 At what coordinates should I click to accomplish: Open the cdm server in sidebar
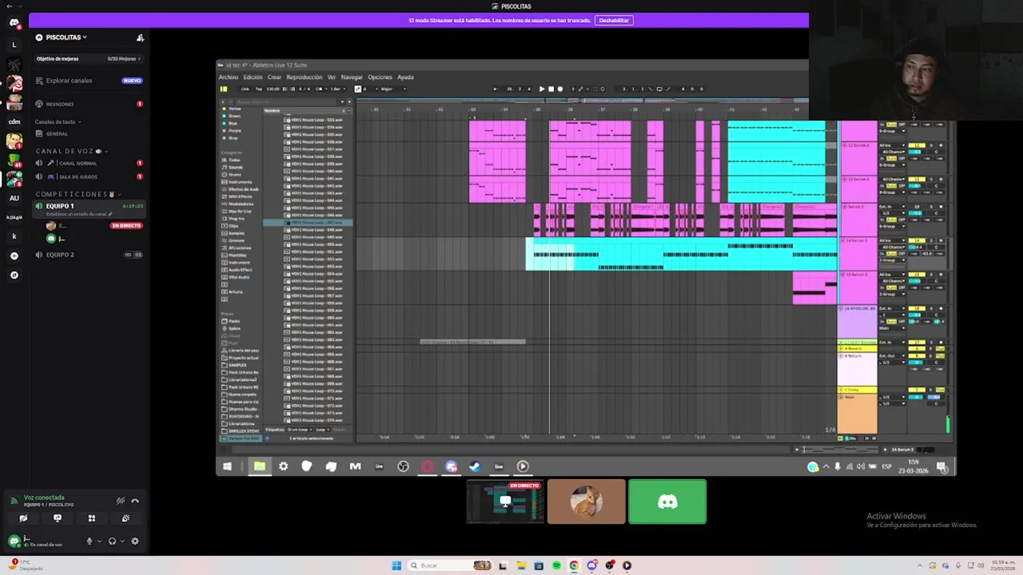[14, 121]
